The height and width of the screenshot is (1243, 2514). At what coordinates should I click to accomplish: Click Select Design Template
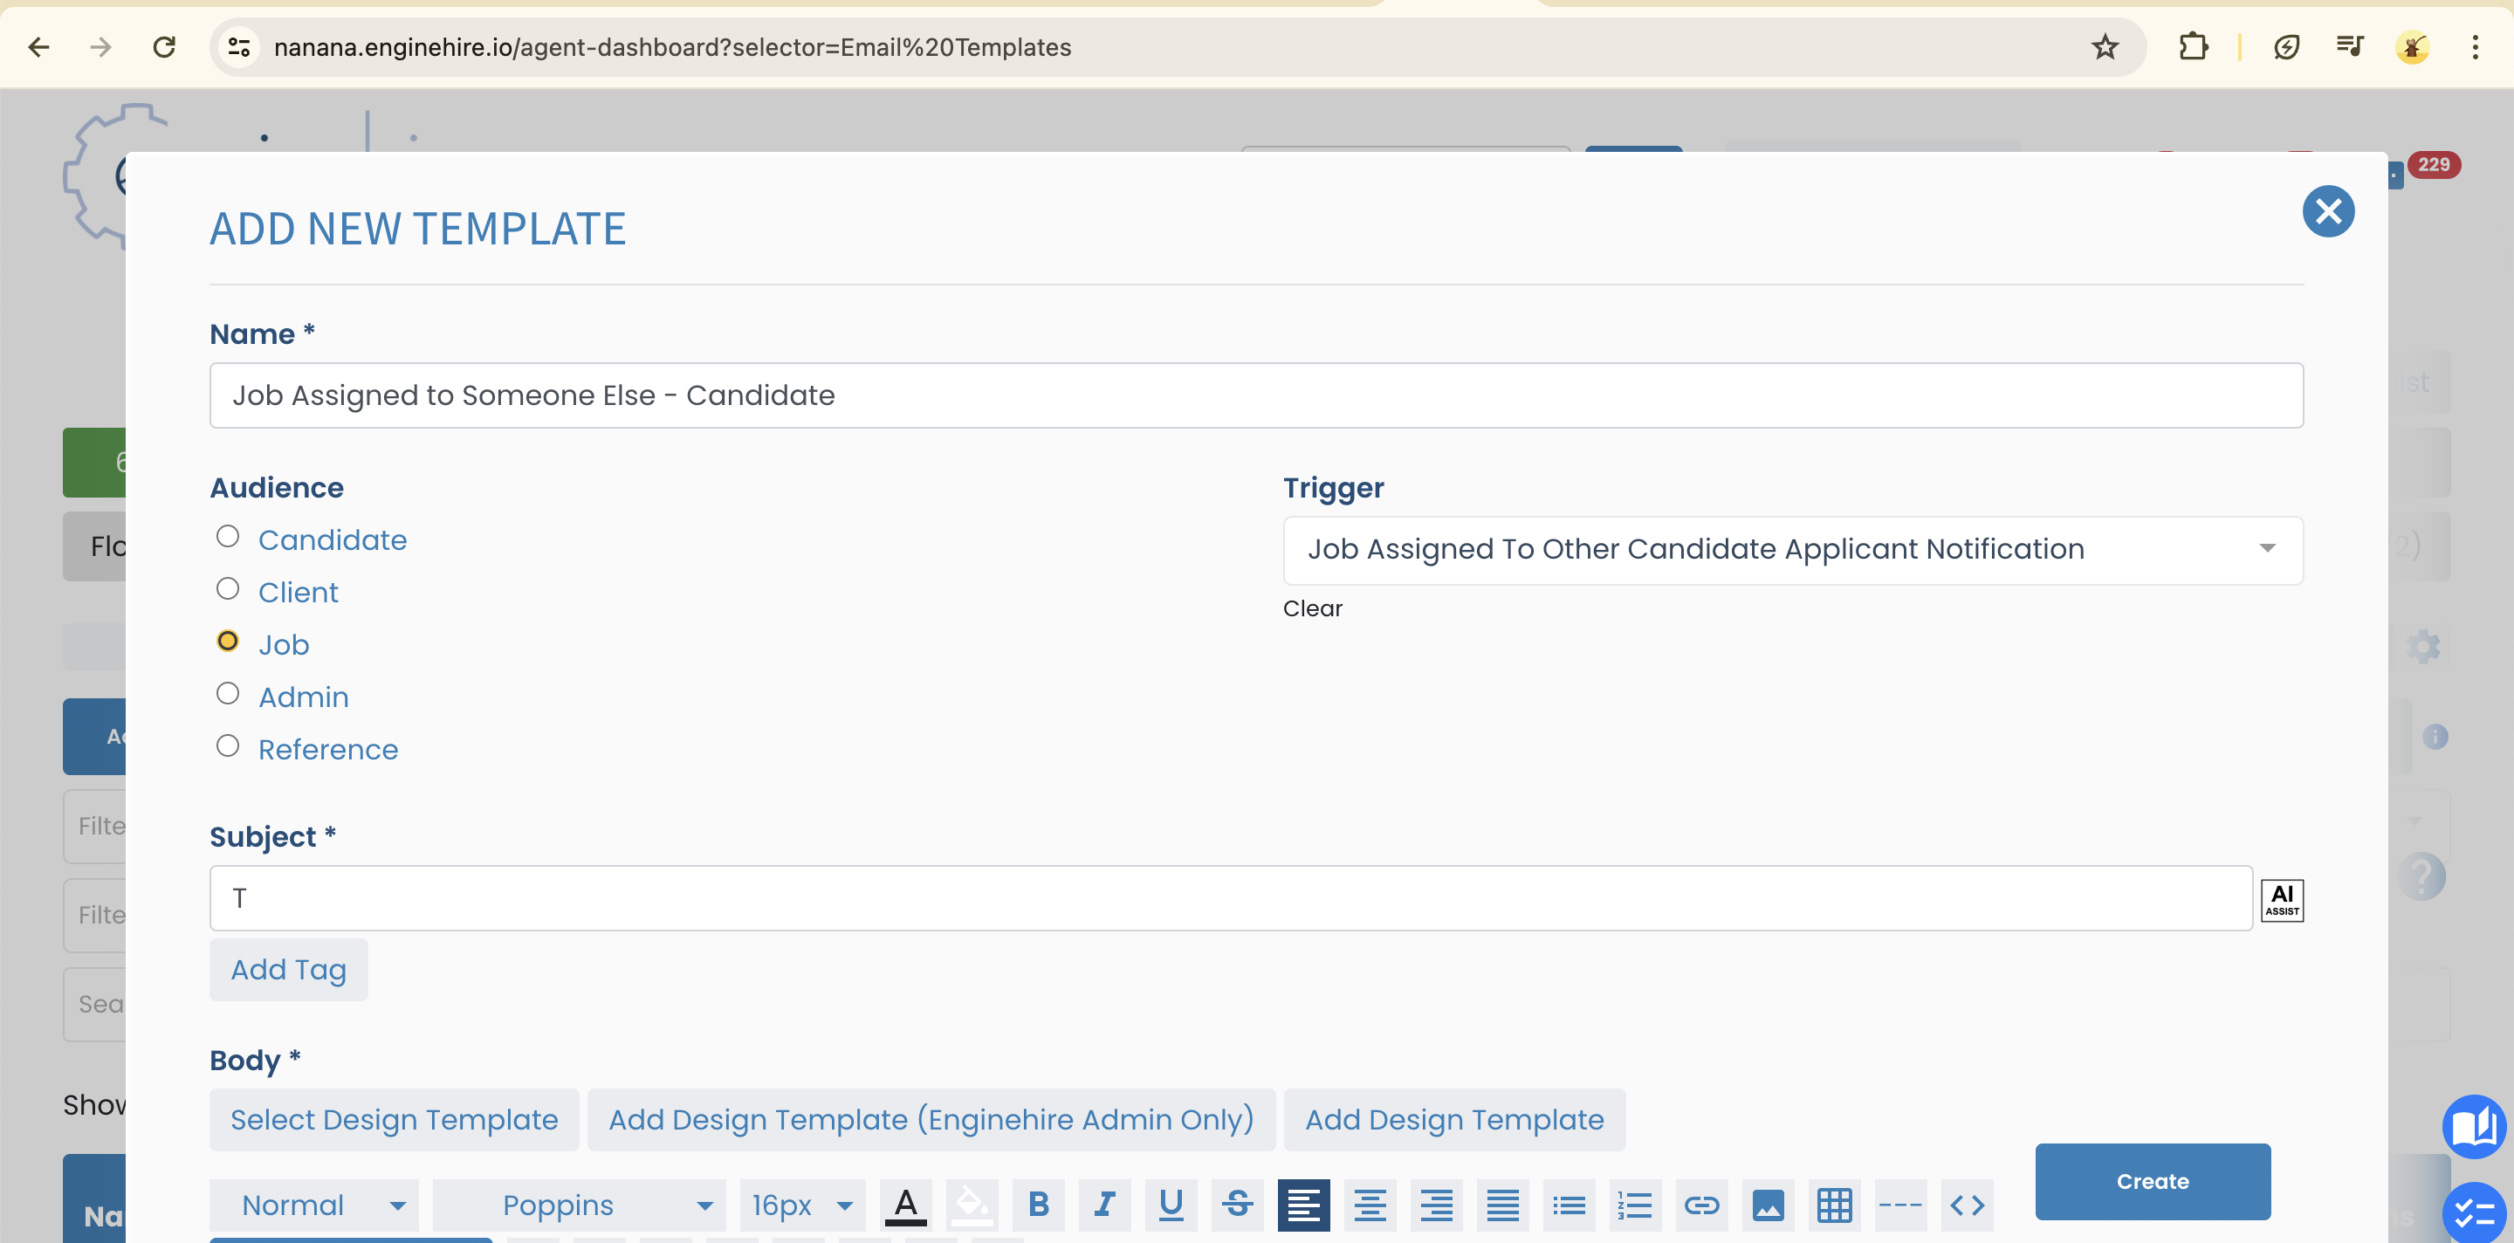[395, 1120]
